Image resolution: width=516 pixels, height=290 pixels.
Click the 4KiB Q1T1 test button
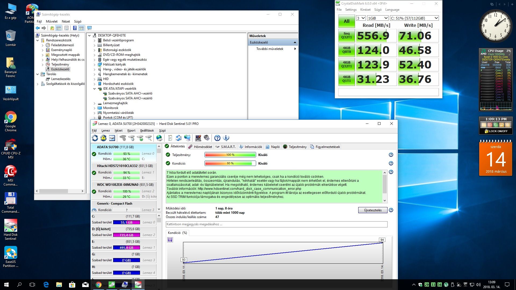(347, 79)
